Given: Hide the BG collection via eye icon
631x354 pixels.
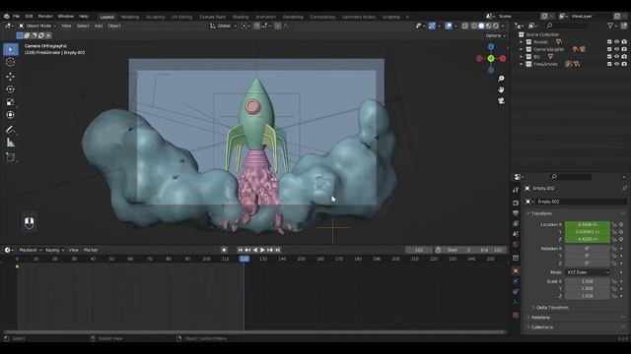Looking at the screenshot, I should tap(616, 57).
